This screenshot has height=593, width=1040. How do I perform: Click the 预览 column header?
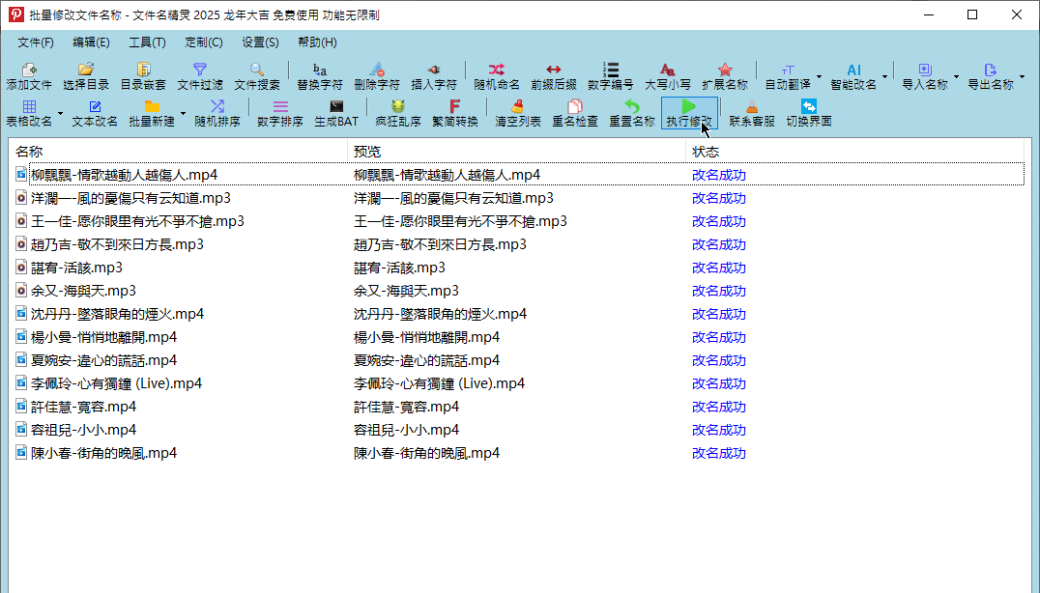pos(516,152)
